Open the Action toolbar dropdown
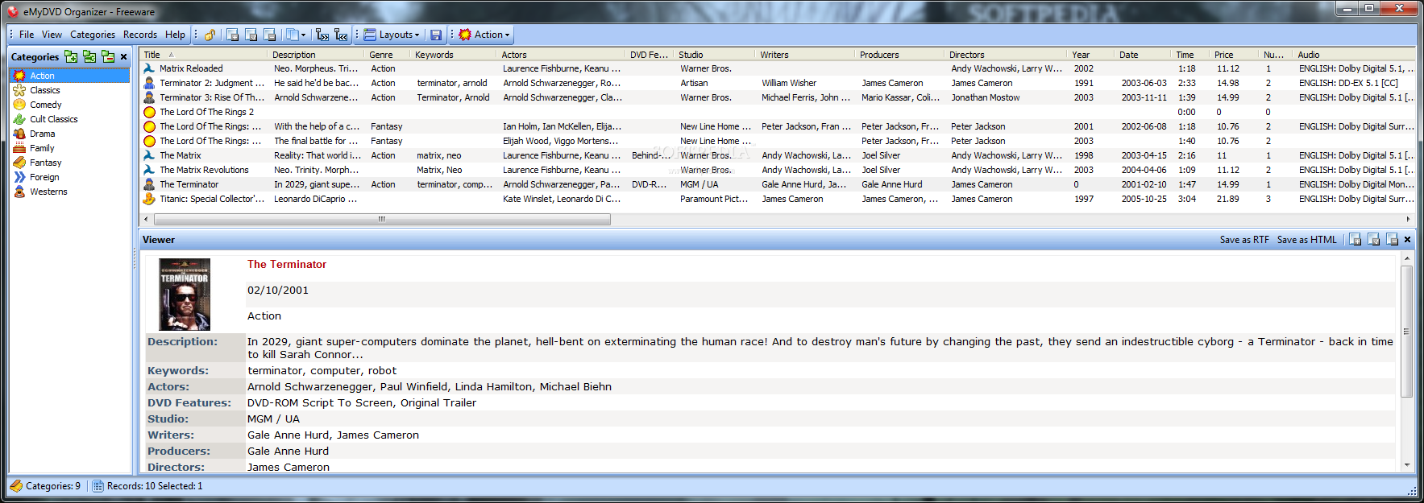 click(484, 35)
